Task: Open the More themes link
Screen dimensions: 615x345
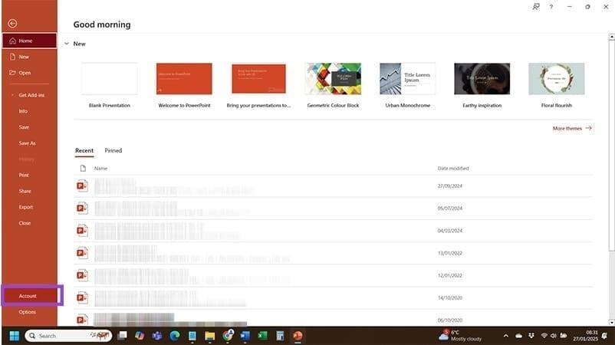Action: (572, 129)
